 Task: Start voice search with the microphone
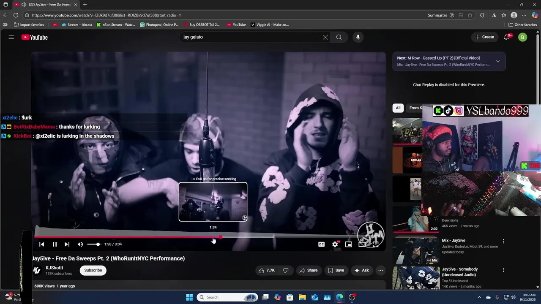(x=358, y=37)
